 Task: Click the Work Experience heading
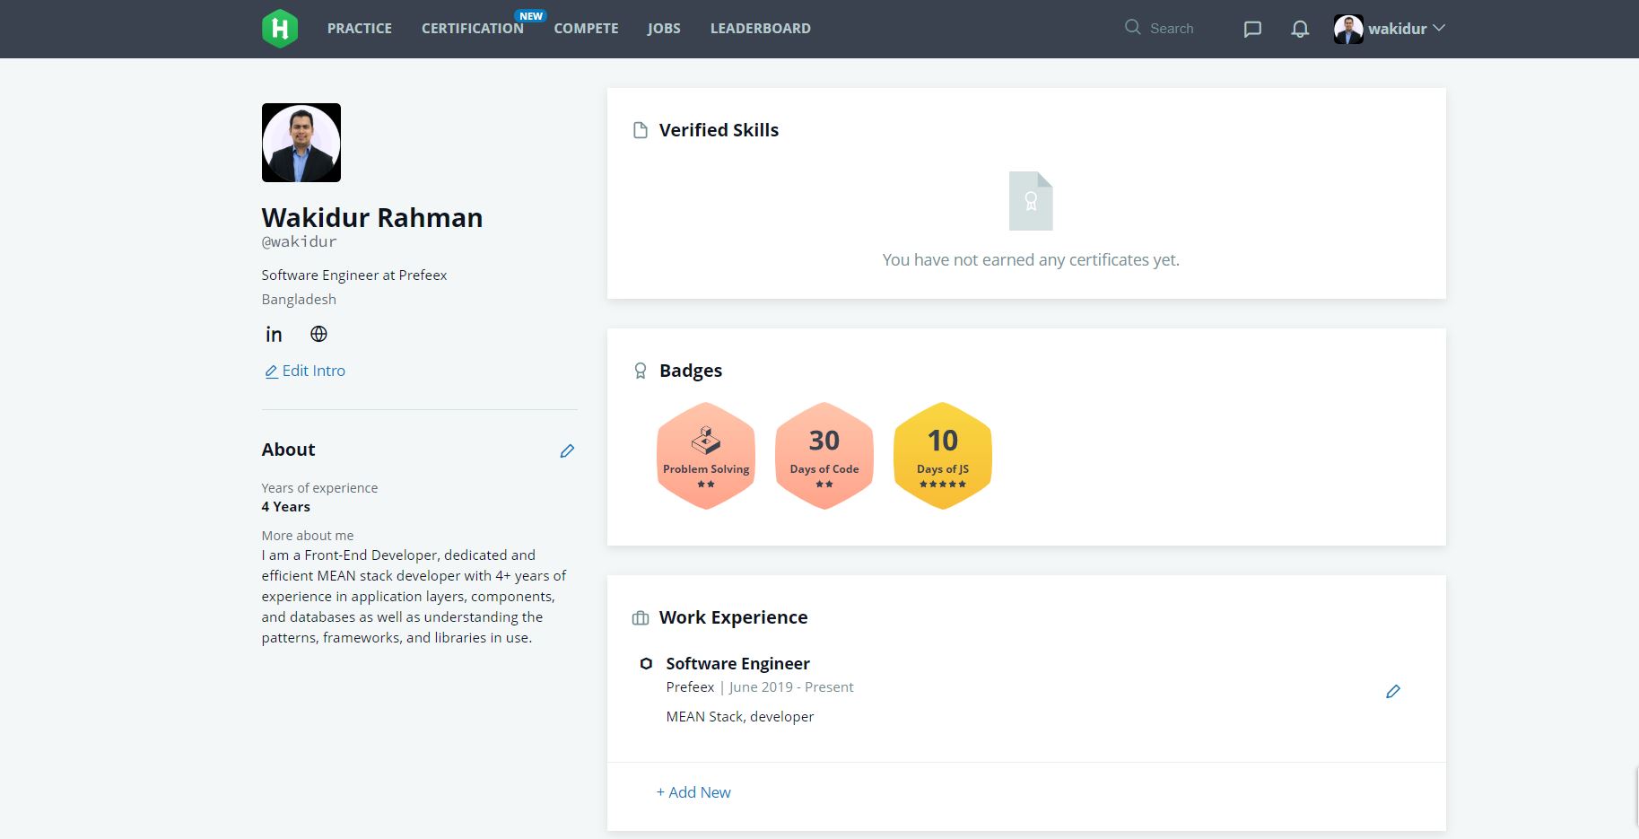(x=734, y=617)
